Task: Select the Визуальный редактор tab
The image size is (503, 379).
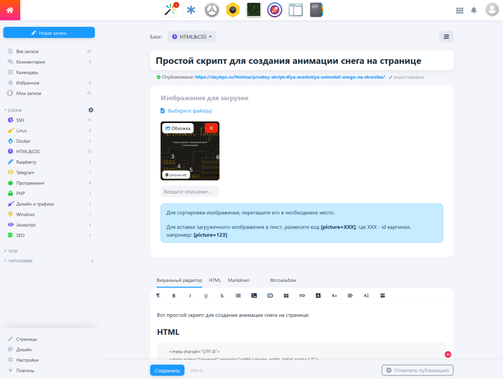Action: (x=179, y=280)
